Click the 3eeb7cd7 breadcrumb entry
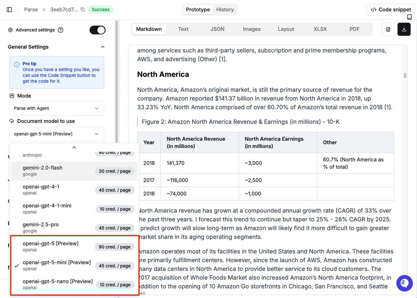417x298 pixels. click(x=64, y=9)
